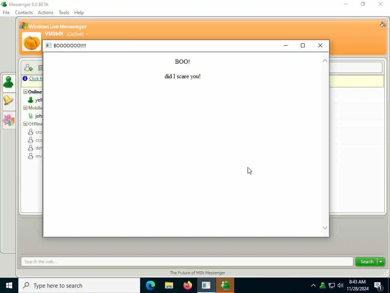Select the offline contact starting with 'de'

(x=38, y=148)
